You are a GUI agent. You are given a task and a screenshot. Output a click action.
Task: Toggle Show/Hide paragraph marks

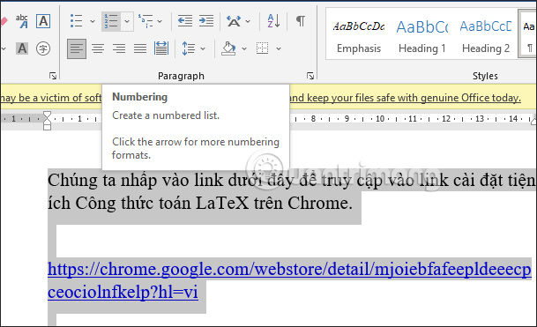301,21
